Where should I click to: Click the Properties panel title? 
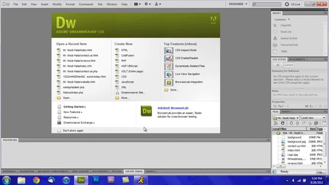(10, 140)
